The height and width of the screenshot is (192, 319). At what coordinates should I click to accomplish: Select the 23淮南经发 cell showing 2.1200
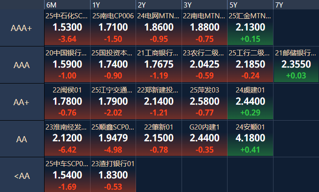[x=67, y=138]
